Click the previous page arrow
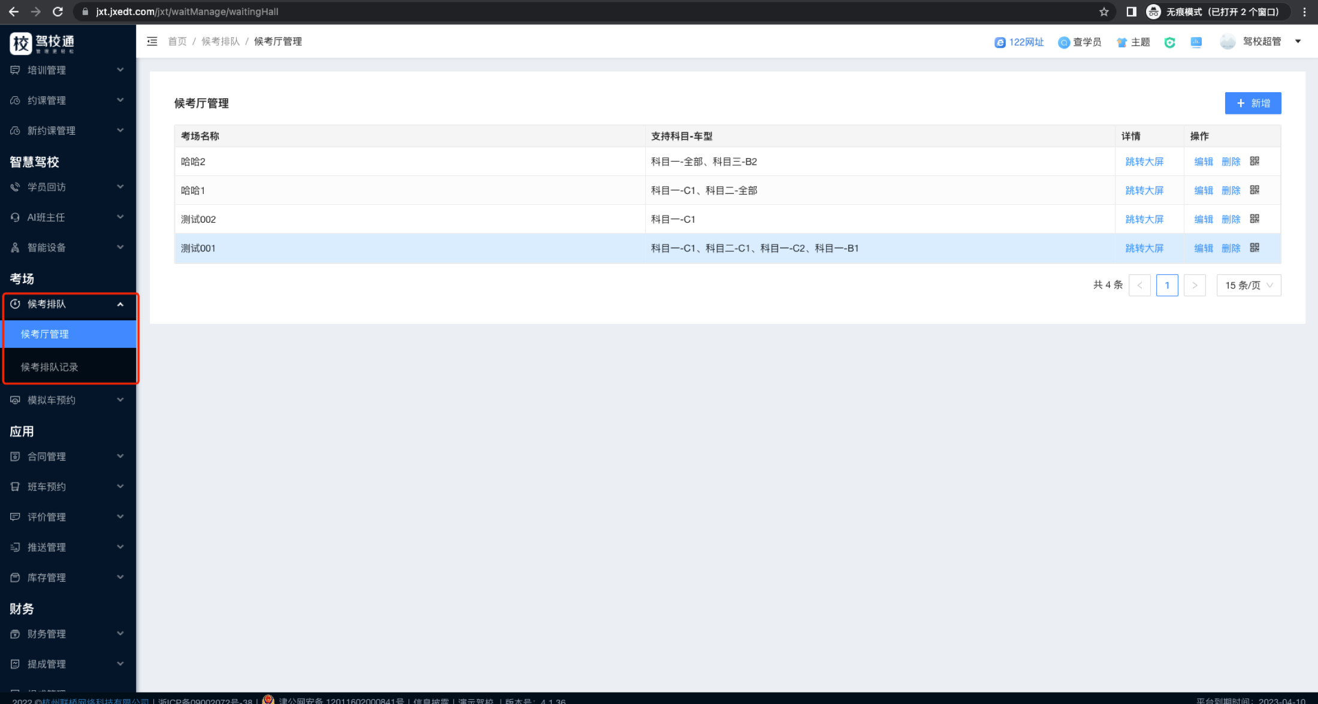1318x704 pixels. coord(1139,285)
